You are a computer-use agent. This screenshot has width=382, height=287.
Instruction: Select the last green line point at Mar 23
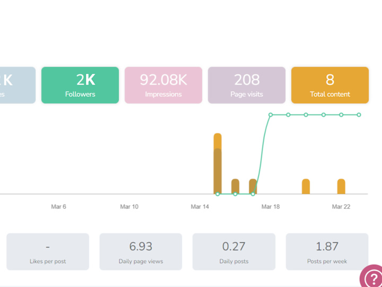pyautogui.click(x=359, y=115)
